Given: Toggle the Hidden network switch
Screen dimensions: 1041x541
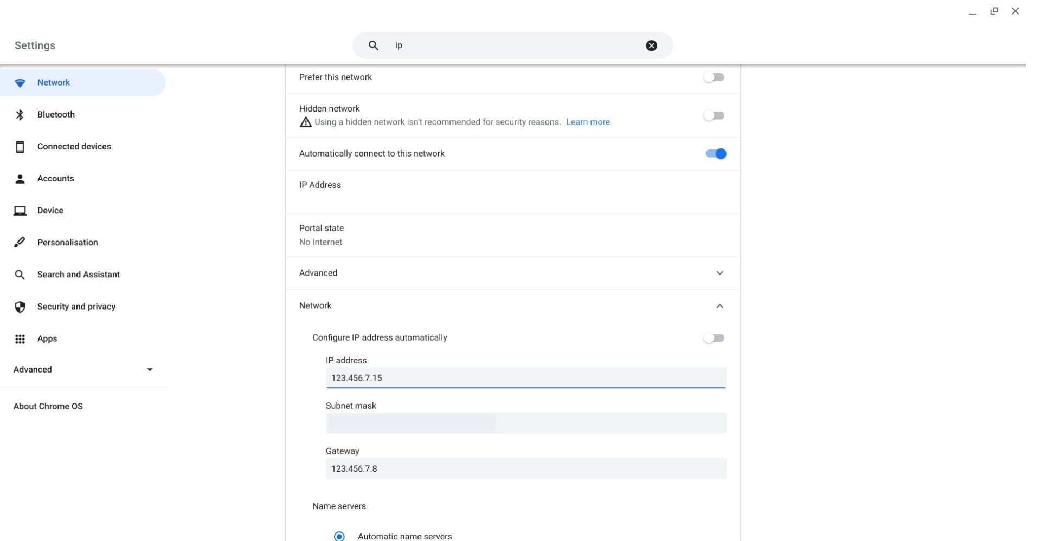Looking at the screenshot, I should coord(714,115).
